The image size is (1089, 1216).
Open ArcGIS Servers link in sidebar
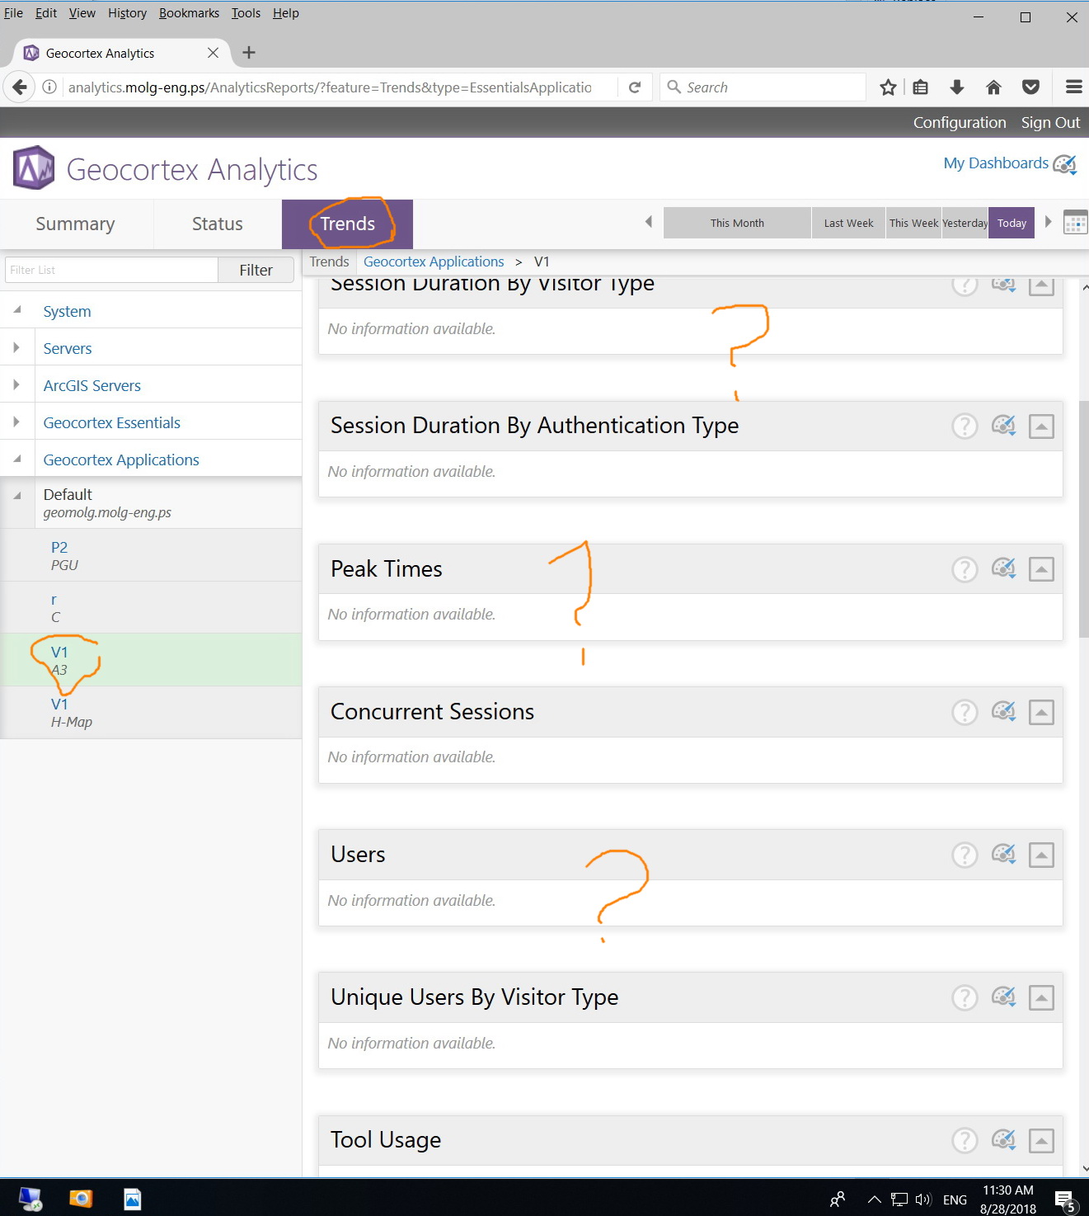[x=92, y=386]
